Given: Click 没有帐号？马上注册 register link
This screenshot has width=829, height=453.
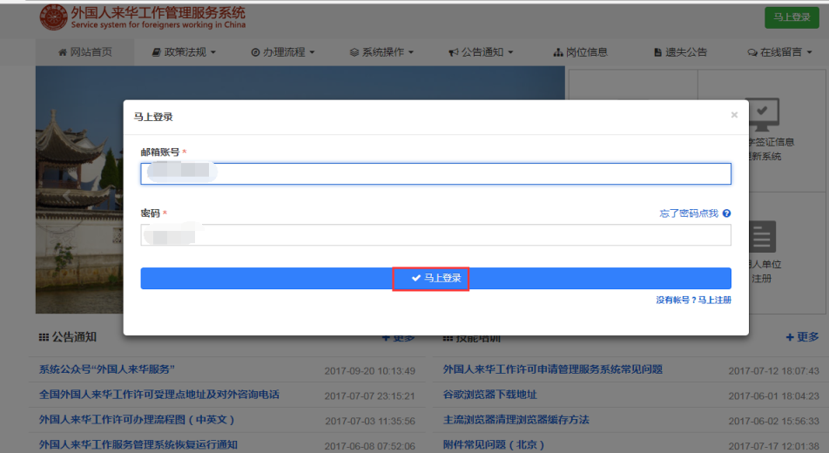Looking at the screenshot, I should 693,300.
